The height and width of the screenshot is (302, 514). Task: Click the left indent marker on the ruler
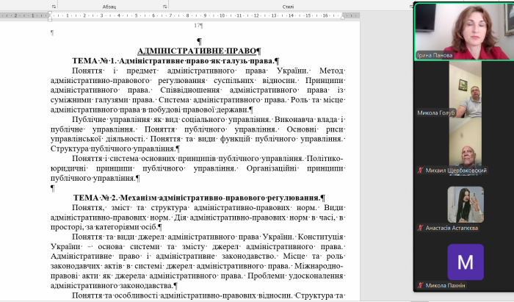click(49, 15)
